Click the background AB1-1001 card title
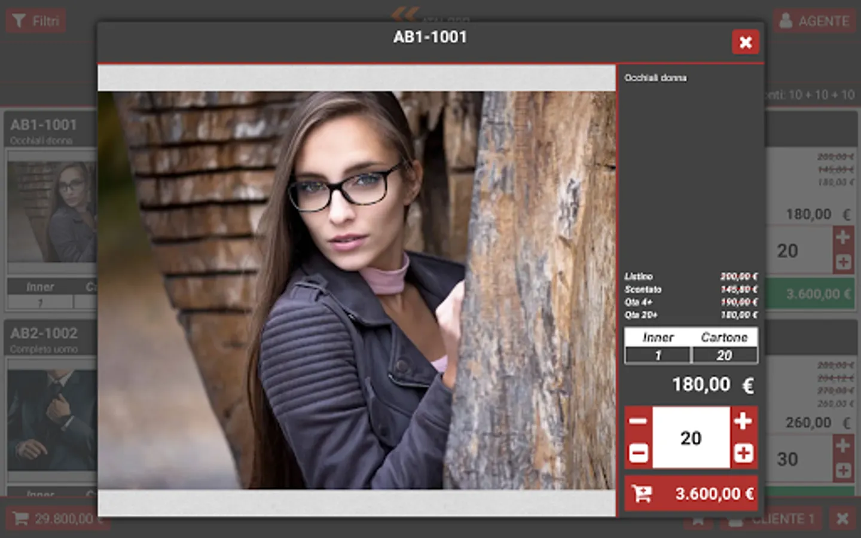Image resolution: width=861 pixels, height=538 pixels. coord(44,125)
